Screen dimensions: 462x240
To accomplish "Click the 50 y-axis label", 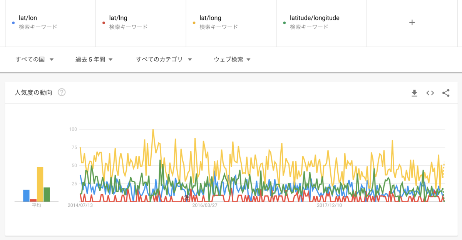I will click(x=74, y=165).
